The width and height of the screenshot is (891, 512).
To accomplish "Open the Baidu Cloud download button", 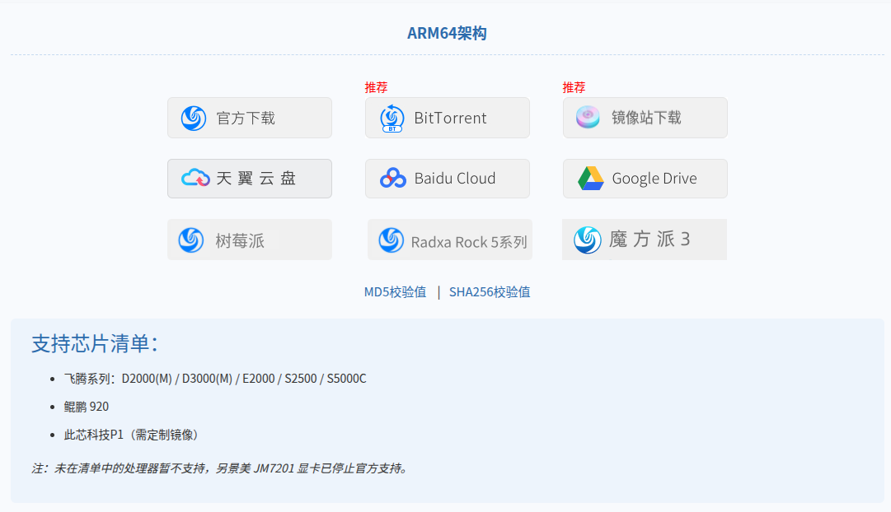I will (x=448, y=179).
